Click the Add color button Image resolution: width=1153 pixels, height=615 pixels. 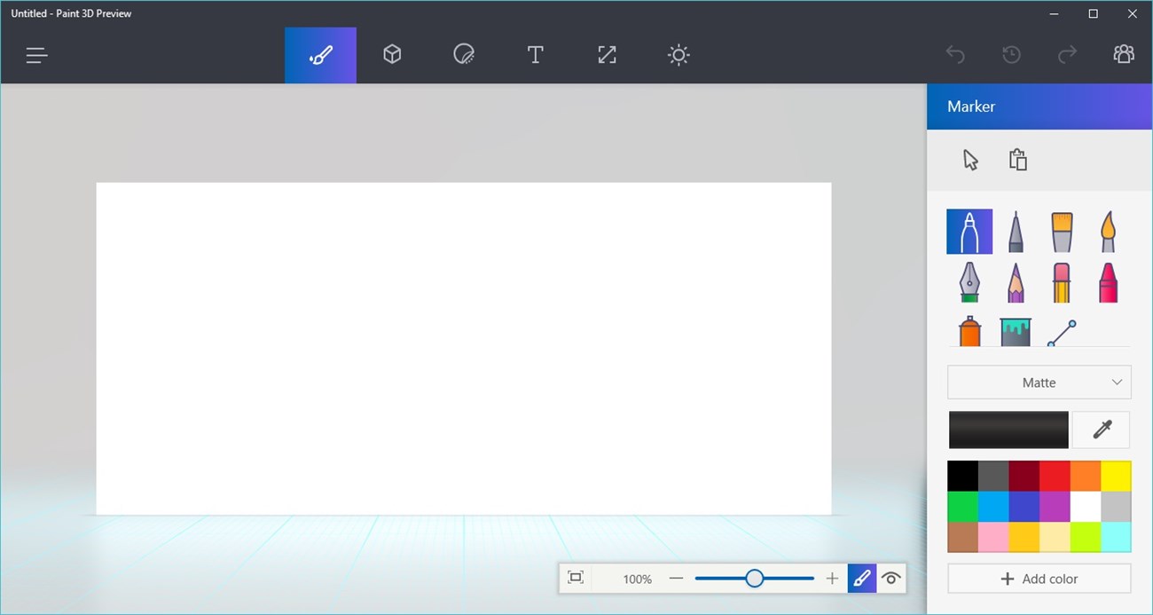click(1039, 578)
